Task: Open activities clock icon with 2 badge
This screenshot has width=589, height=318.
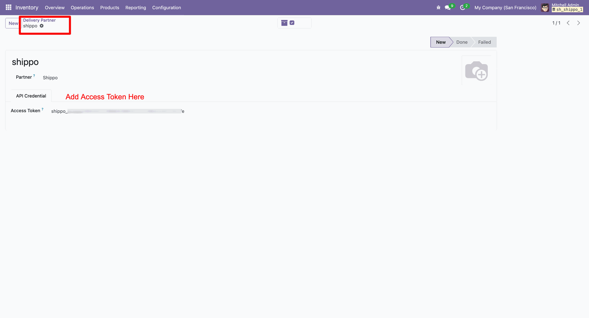Action: 463,7
